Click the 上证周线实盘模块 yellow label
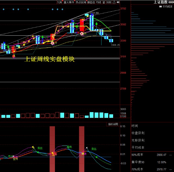This screenshot has height=172, width=174. [x=49, y=59]
